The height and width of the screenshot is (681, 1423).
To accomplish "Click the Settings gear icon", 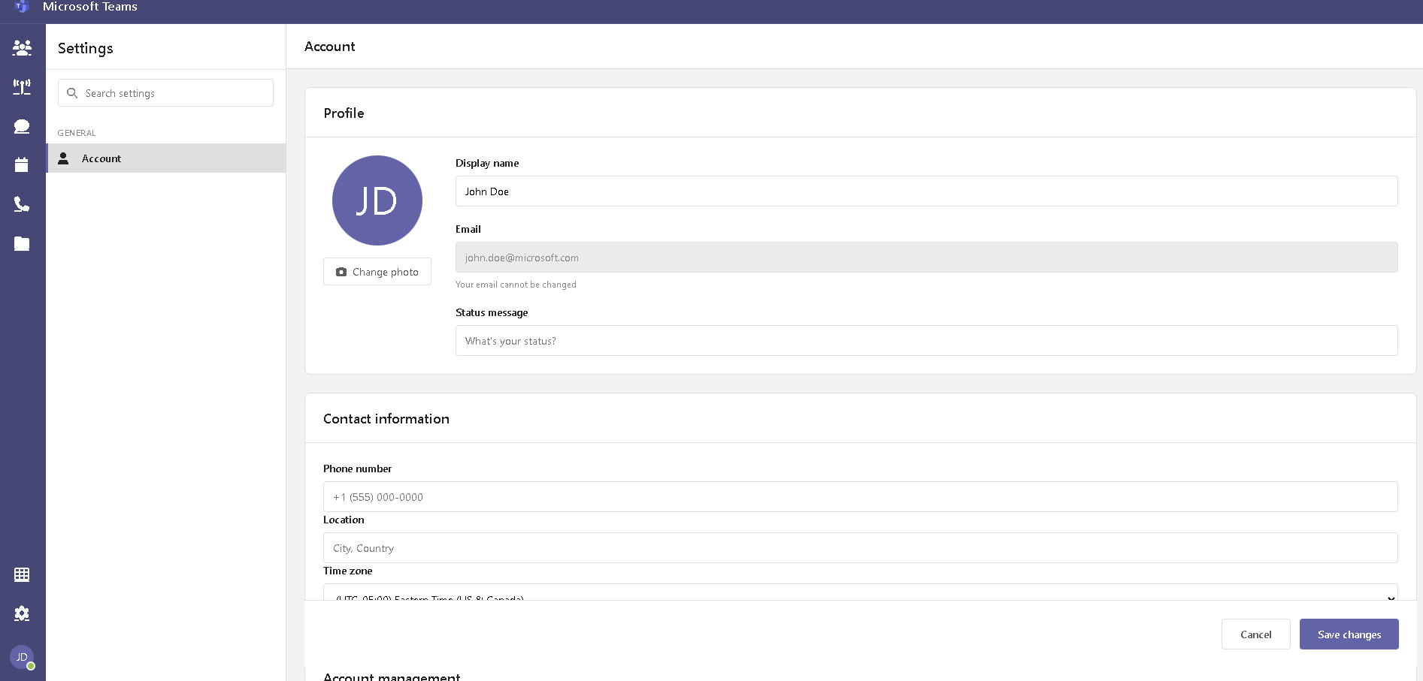I will [22, 613].
